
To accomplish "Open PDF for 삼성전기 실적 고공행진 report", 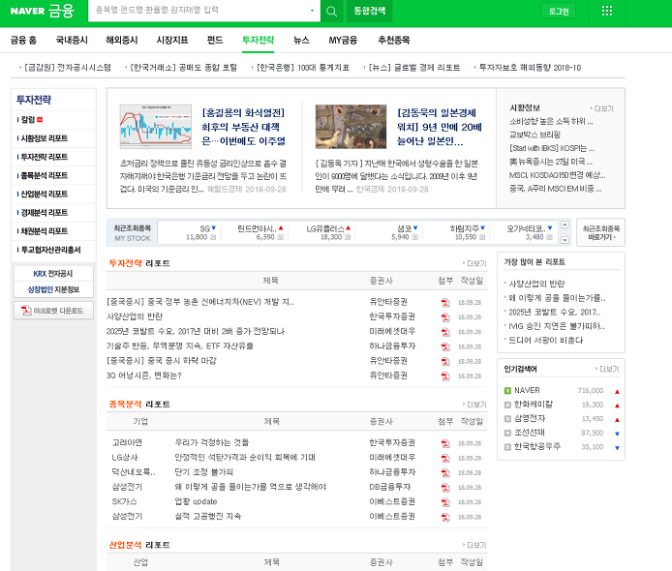I will click(x=445, y=517).
